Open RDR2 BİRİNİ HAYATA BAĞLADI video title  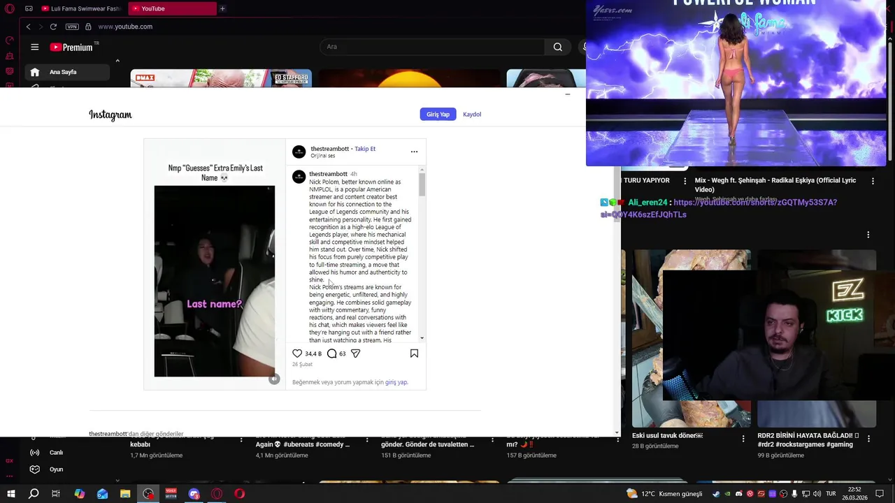click(x=808, y=439)
